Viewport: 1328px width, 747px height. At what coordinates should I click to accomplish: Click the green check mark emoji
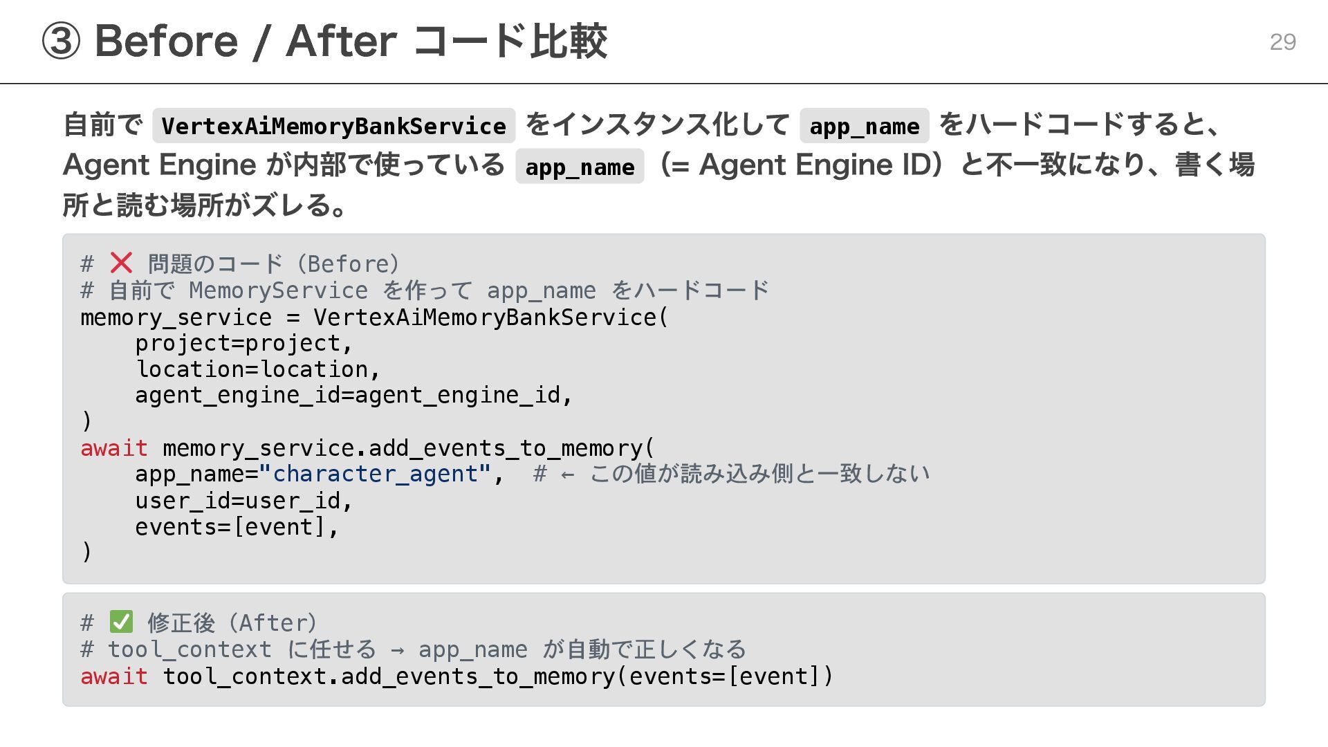[x=121, y=622]
